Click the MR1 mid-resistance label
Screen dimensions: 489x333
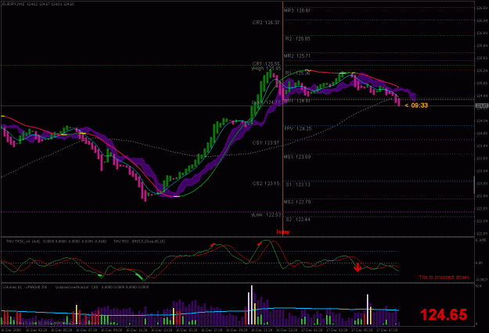pyautogui.click(x=297, y=101)
